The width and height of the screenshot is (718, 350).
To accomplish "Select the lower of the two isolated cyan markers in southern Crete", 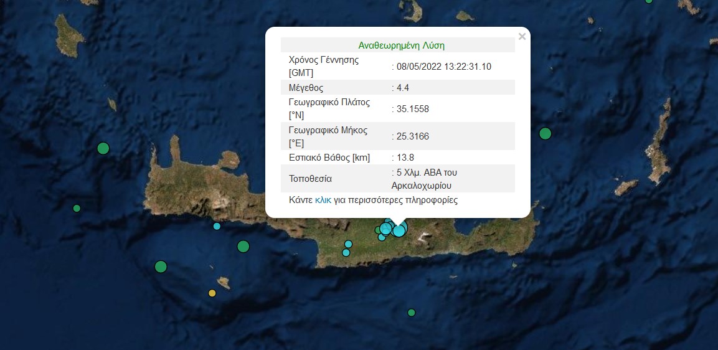I will 346,252.
